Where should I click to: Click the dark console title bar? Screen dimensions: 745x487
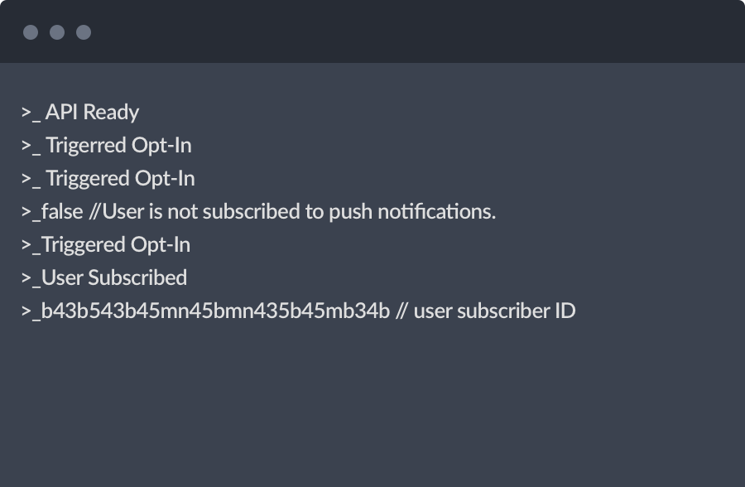pyautogui.click(x=372, y=31)
